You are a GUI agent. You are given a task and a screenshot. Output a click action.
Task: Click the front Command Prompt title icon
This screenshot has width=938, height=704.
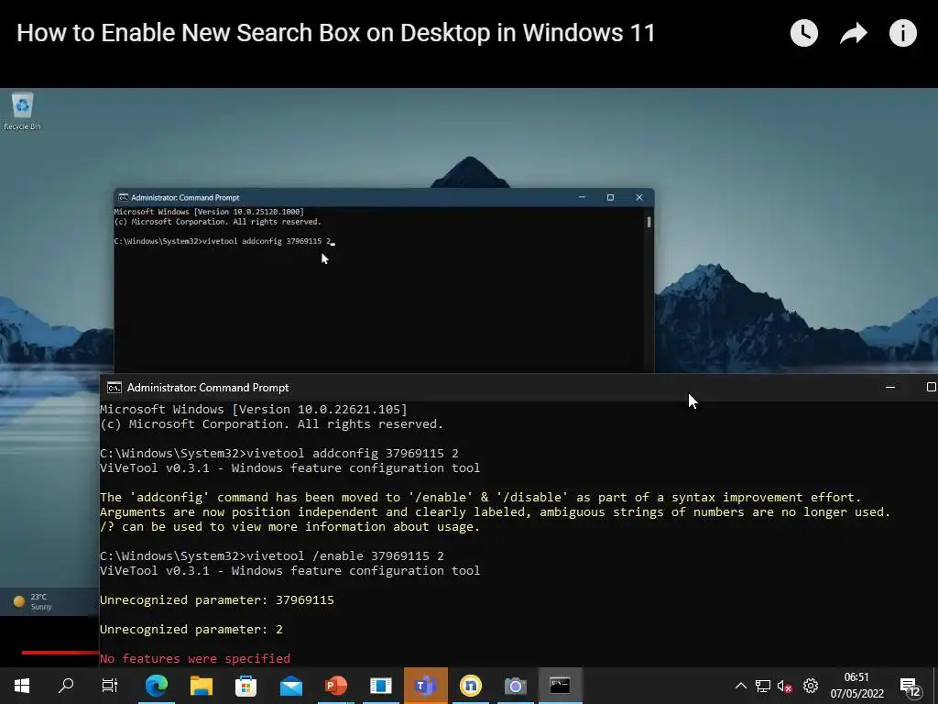click(115, 388)
